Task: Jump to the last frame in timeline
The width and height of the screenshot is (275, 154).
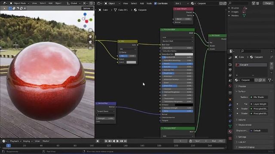Action: 125,141
